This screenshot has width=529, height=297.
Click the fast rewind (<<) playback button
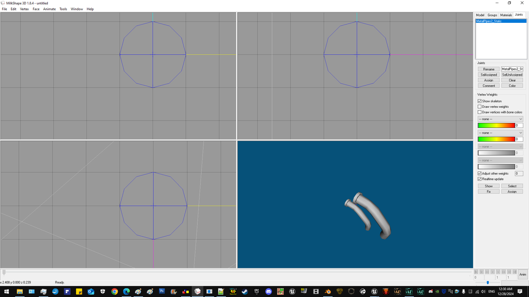tap(487, 272)
